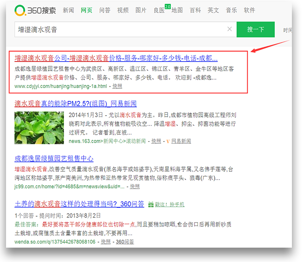Open the 图片 search tab
This screenshot has height=262, width=303.
tap(141, 10)
